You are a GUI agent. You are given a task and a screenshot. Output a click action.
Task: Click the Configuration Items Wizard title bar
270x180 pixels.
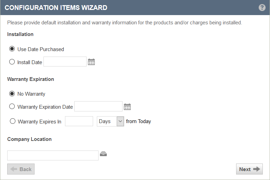tap(135, 8)
